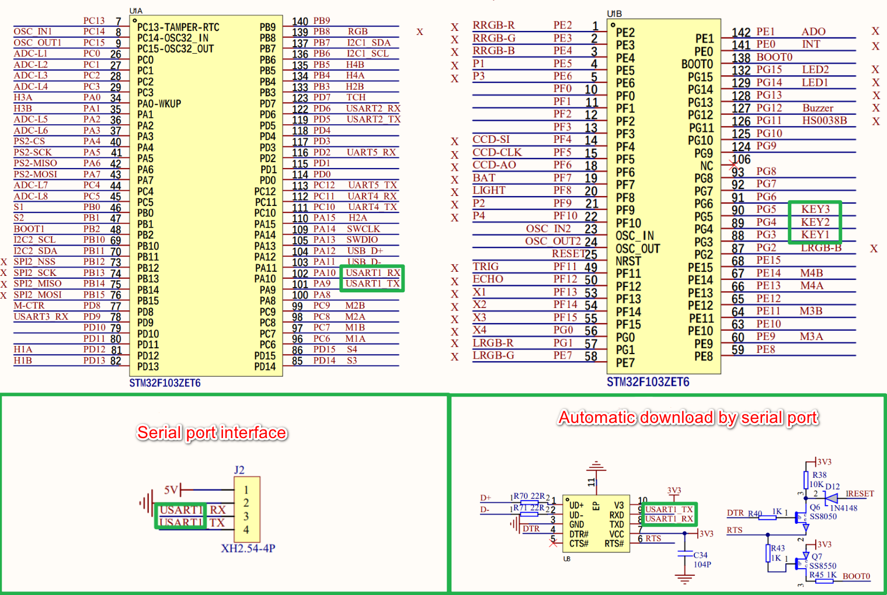Select the C34 104P capacitor symbol
Screen dimensions: 887x595
pyautogui.click(x=684, y=554)
